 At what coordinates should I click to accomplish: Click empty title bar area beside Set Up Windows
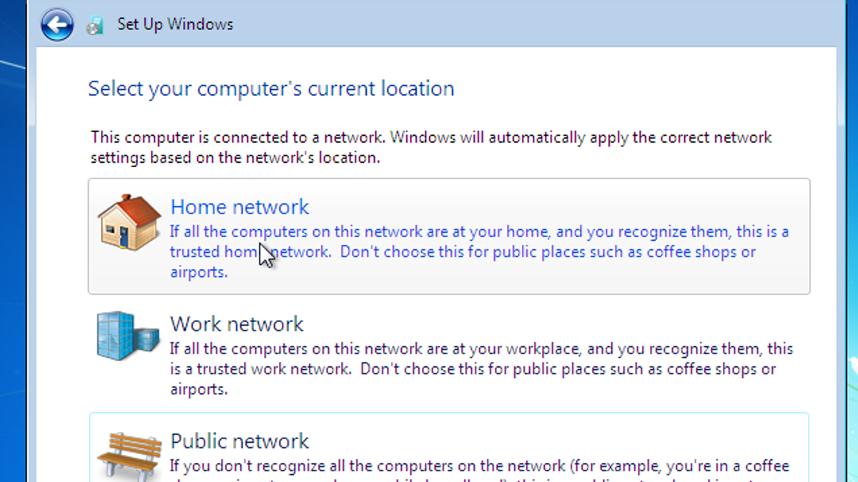pos(536,24)
